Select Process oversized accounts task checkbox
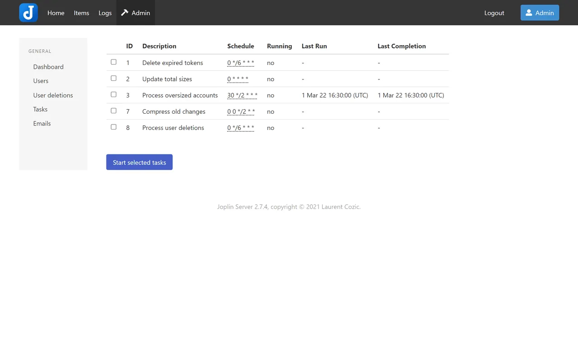This screenshot has height=361, width=578. [x=114, y=95]
